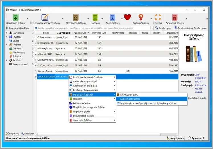Viewport: 213px width, 149px height.
Task: Choose Παρόμοια βιβλία menu item
Action: (x=92, y=111)
